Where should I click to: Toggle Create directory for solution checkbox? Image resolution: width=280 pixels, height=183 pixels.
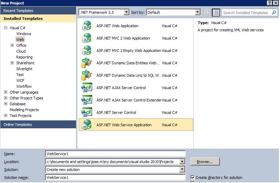click(193, 177)
